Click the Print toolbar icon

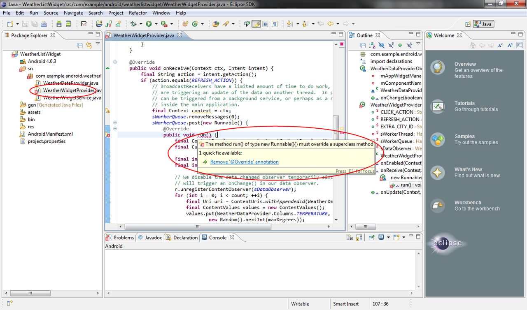[44, 24]
